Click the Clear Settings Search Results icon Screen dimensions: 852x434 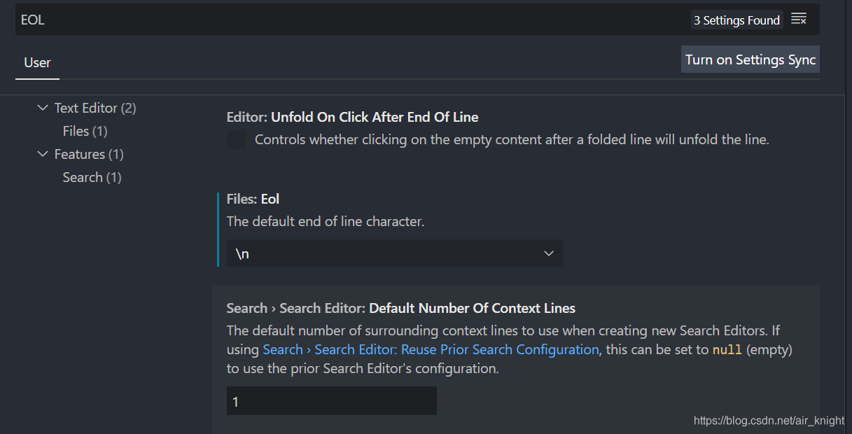(x=799, y=19)
